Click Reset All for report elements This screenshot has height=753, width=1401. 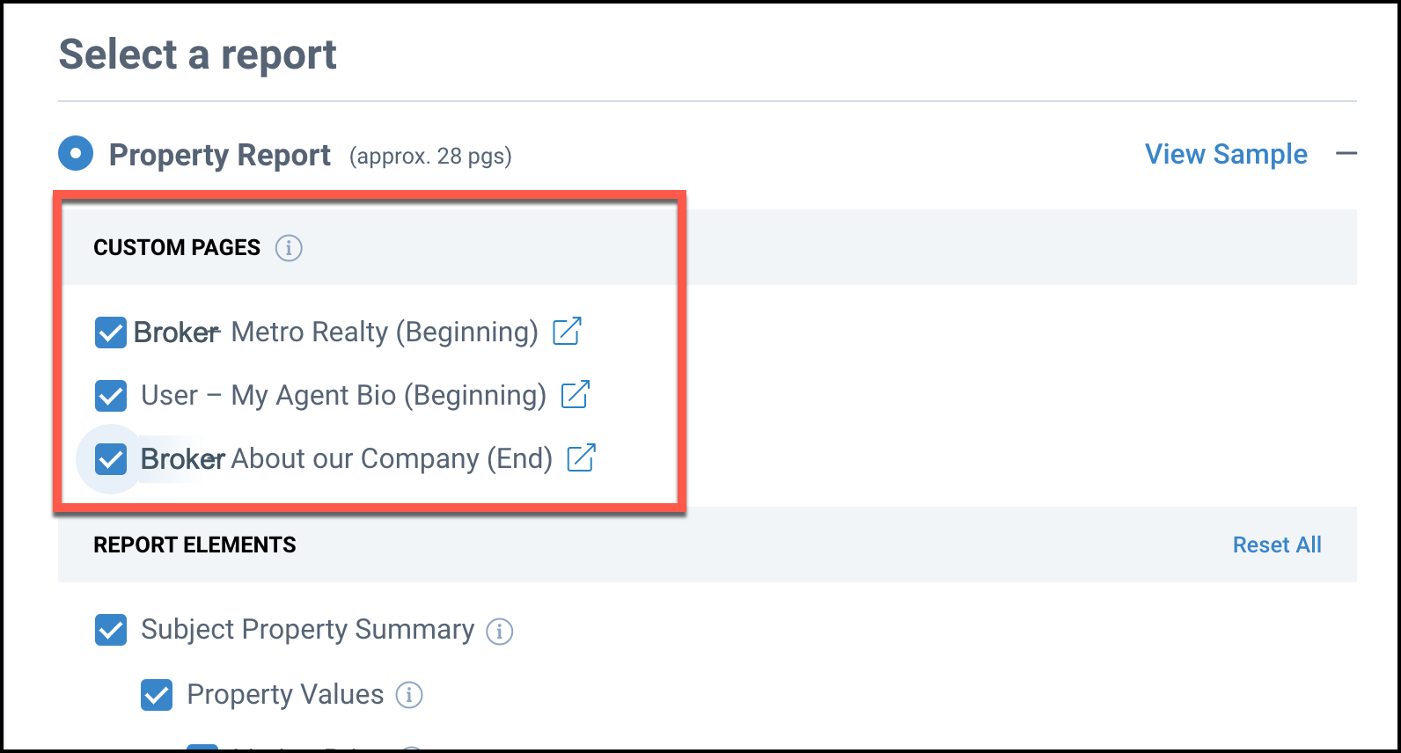[x=1276, y=545]
